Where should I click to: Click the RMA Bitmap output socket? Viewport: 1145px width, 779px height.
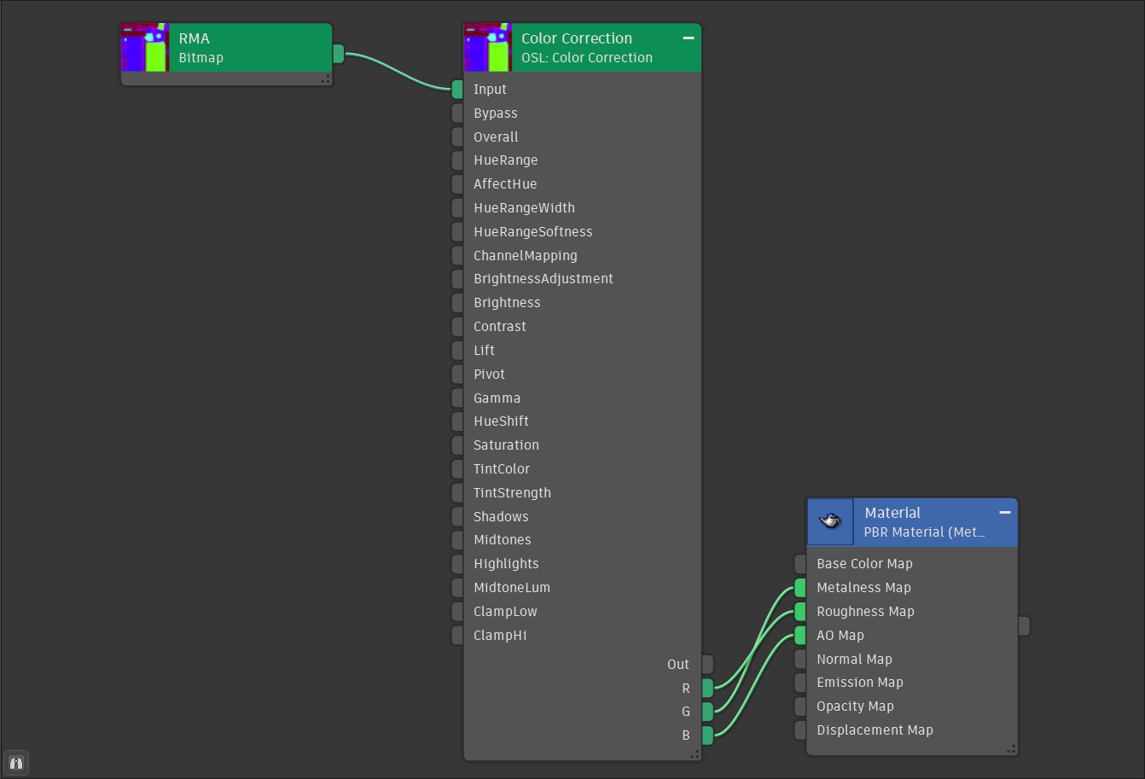point(338,54)
